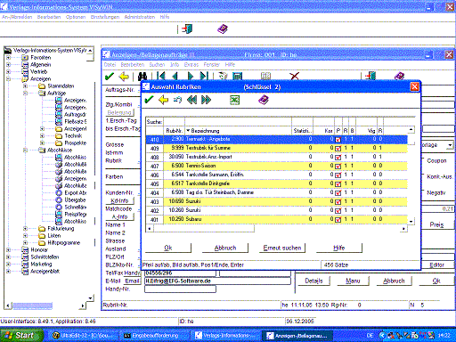Click the icon left of the calculator
The height and width of the screenshot is (342, 456).
[223, 77]
